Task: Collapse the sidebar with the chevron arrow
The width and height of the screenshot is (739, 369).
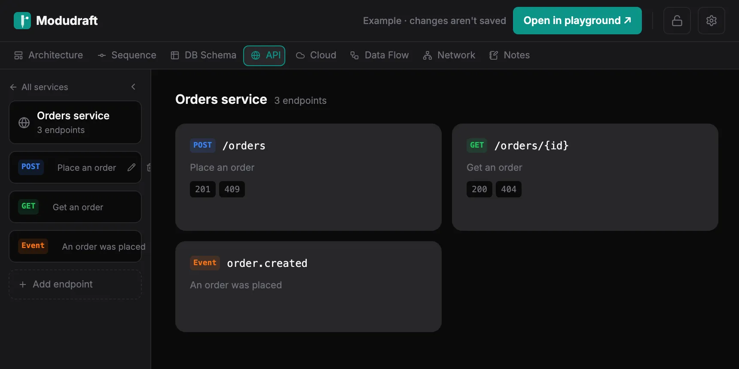Action: 133,87
